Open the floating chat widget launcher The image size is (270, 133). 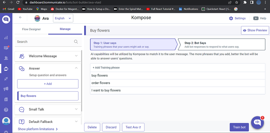click(x=257, y=122)
